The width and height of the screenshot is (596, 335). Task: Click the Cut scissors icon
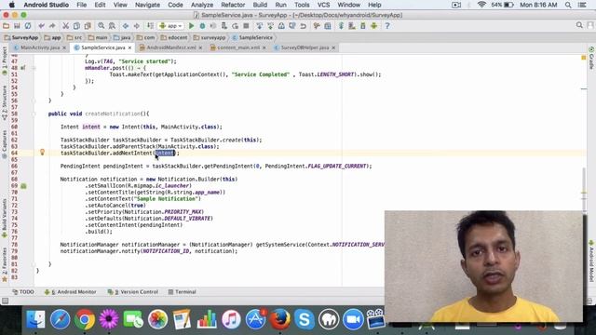66,26
